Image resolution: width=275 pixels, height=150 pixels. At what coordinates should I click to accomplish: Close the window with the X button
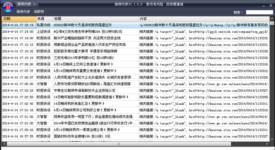click(x=271, y=5)
